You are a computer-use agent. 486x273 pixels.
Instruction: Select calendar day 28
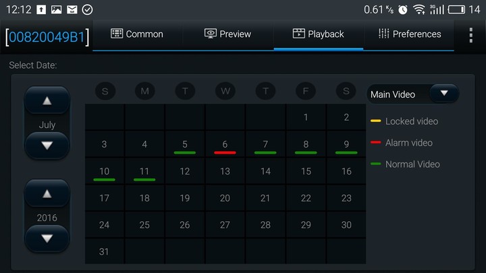click(x=265, y=224)
